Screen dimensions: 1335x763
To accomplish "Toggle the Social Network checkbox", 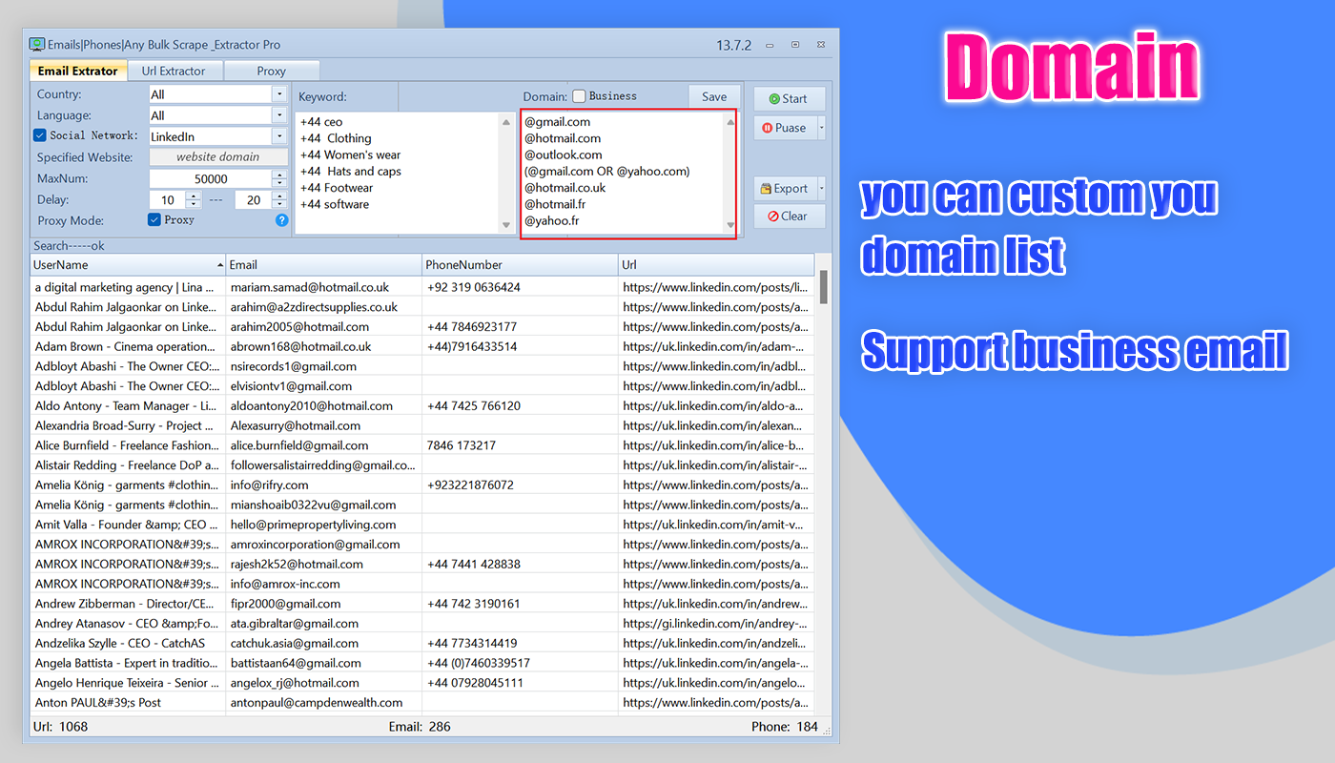I will (40, 135).
